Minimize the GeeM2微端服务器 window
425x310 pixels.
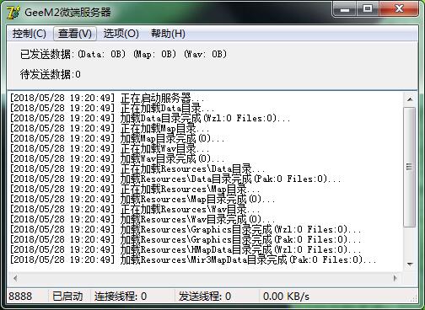[x=345, y=9]
